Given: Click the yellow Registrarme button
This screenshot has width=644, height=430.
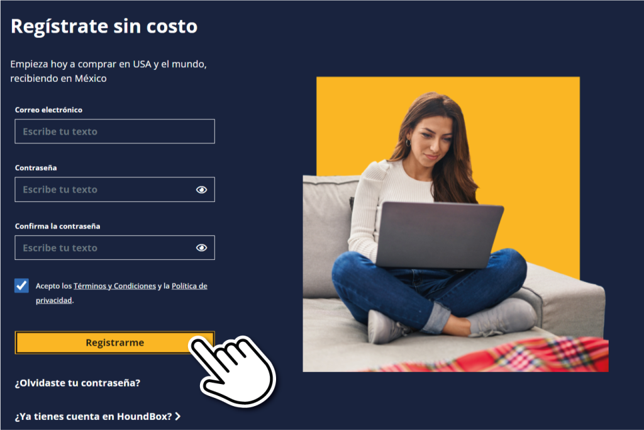Looking at the screenshot, I should 114,342.
